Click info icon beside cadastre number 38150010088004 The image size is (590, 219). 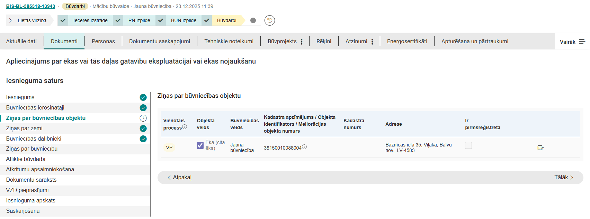304,147
